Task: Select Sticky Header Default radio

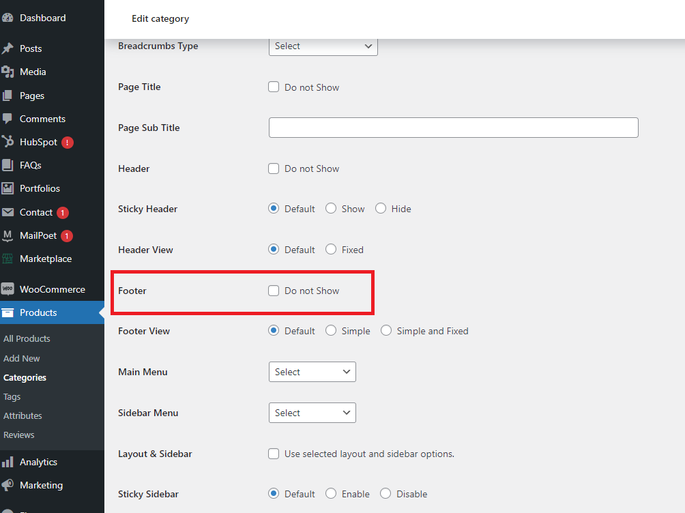Action: (274, 209)
